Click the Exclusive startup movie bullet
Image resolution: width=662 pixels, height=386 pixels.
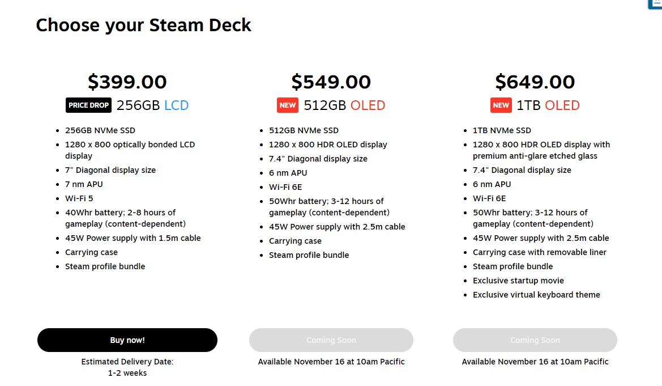coord(518,281)
